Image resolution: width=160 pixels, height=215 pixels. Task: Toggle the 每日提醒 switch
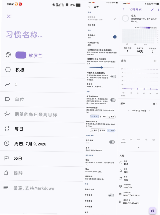tap(112, 142)
